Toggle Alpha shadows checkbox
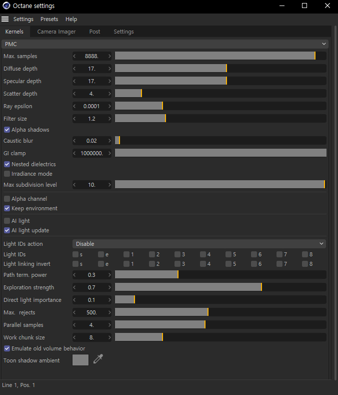 point(7,130)
